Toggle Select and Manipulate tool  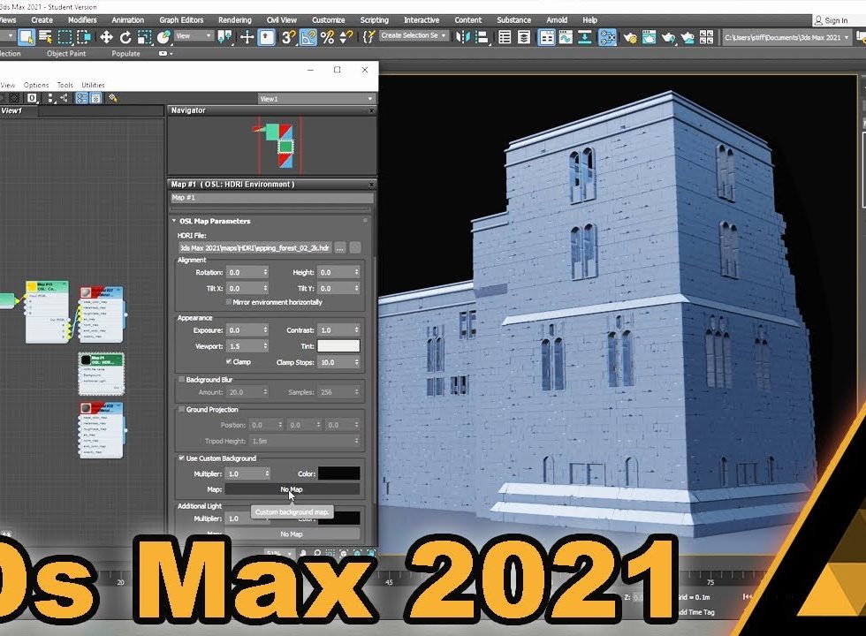coord(247,37)
